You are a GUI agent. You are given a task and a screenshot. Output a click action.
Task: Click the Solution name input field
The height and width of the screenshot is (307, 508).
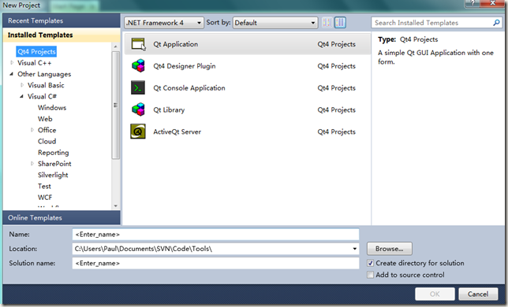(x=215, y=263)
